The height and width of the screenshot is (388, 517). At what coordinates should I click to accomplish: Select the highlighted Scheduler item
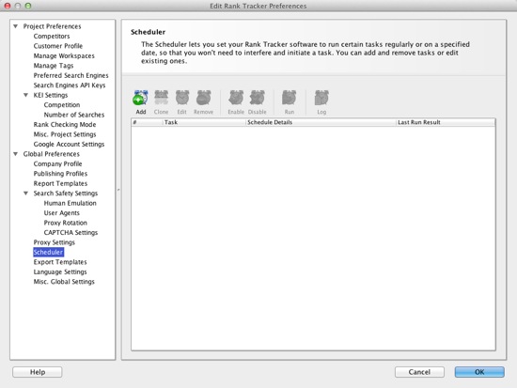(48, 252)
